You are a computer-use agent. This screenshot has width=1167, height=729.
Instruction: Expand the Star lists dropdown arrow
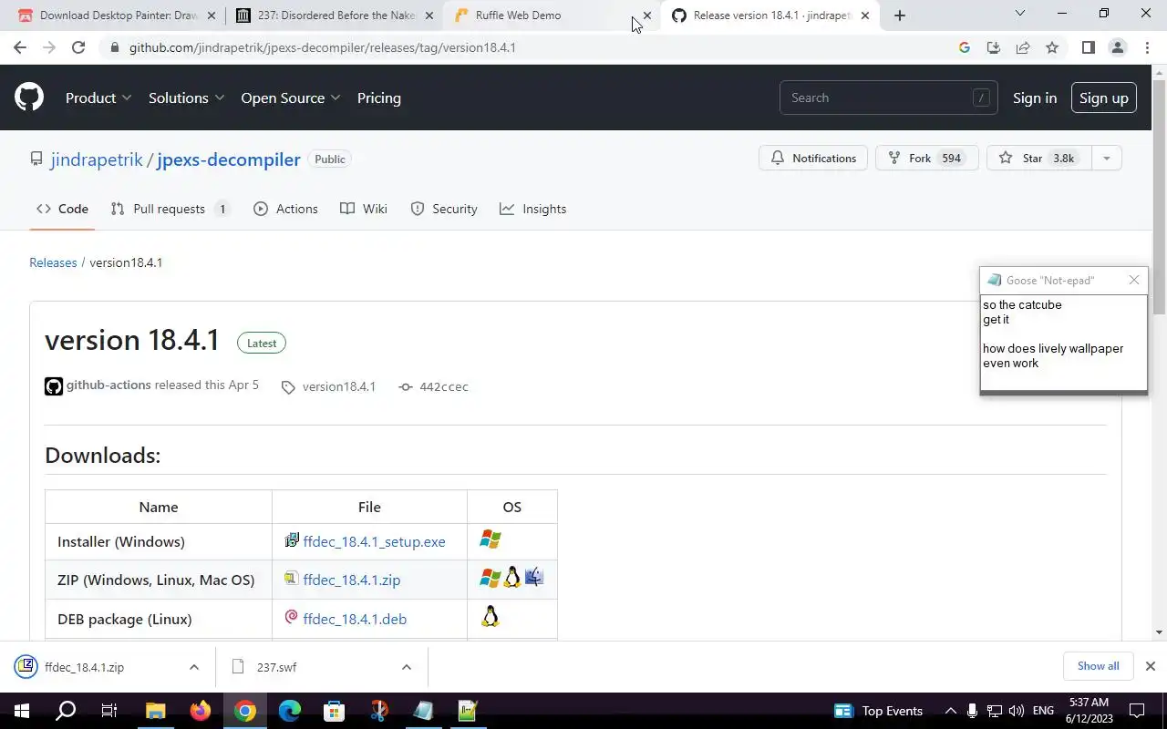tap(1107, 158)
